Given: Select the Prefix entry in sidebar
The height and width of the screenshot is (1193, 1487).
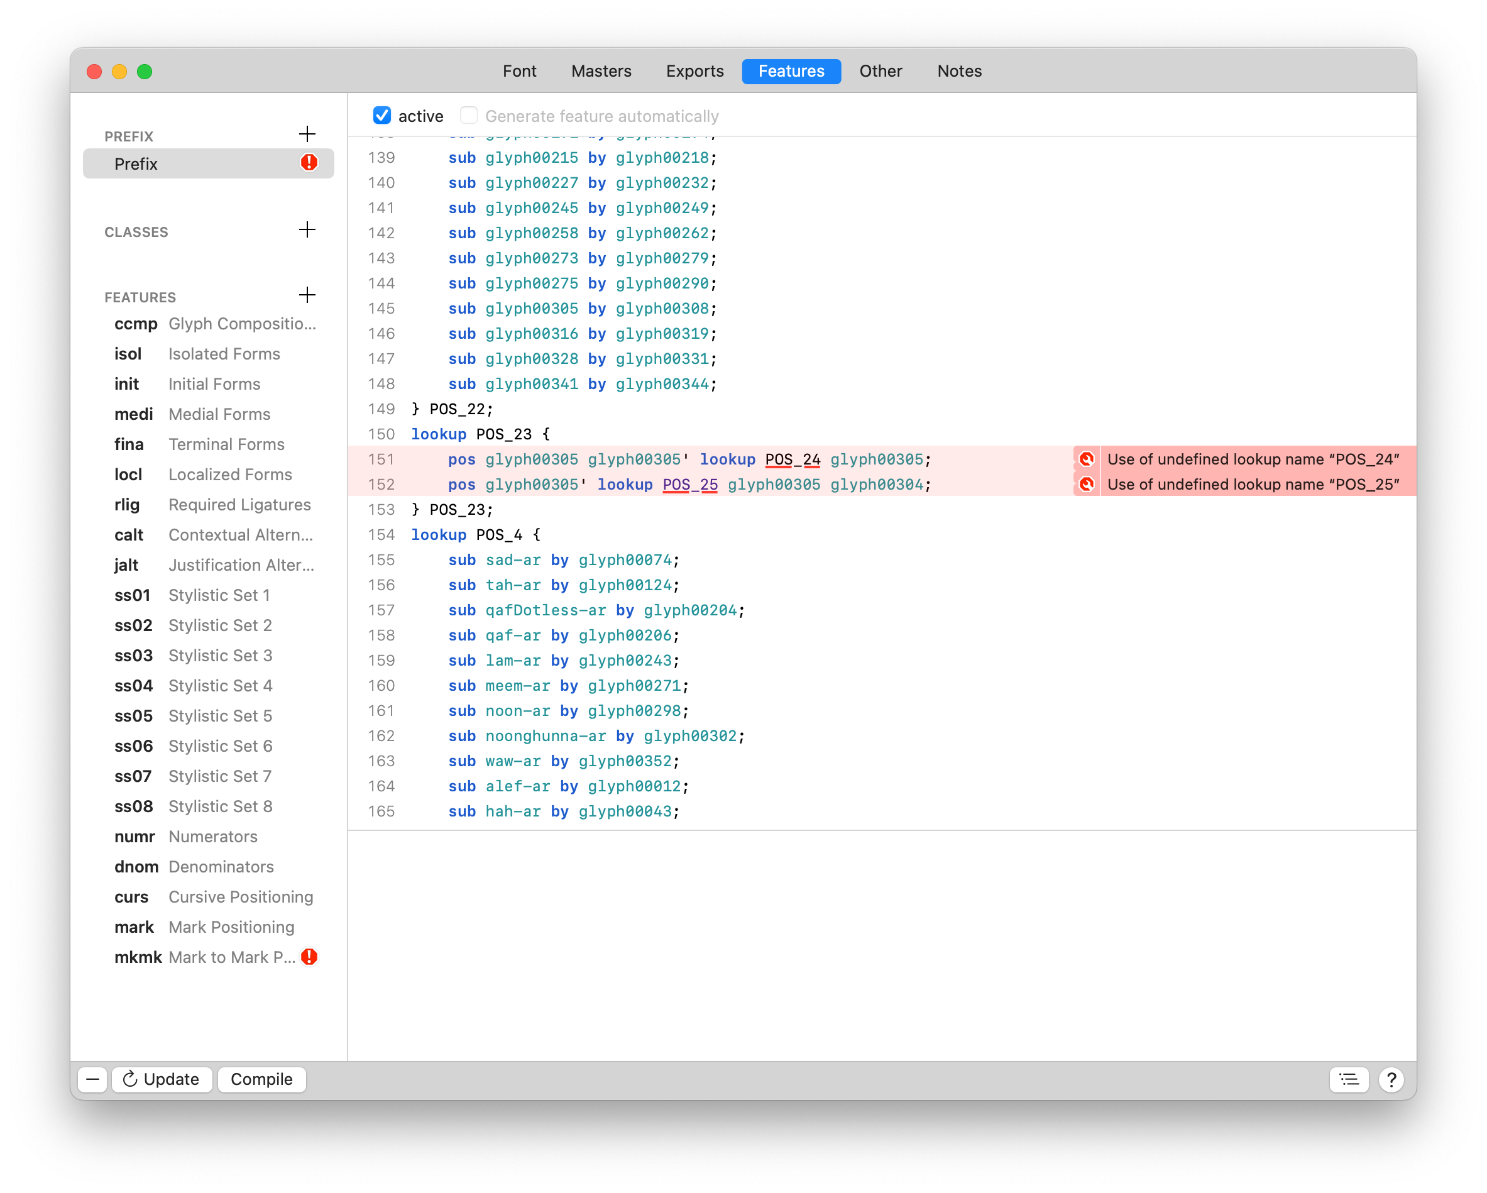Looking at the screenshot, I should 208,163.
